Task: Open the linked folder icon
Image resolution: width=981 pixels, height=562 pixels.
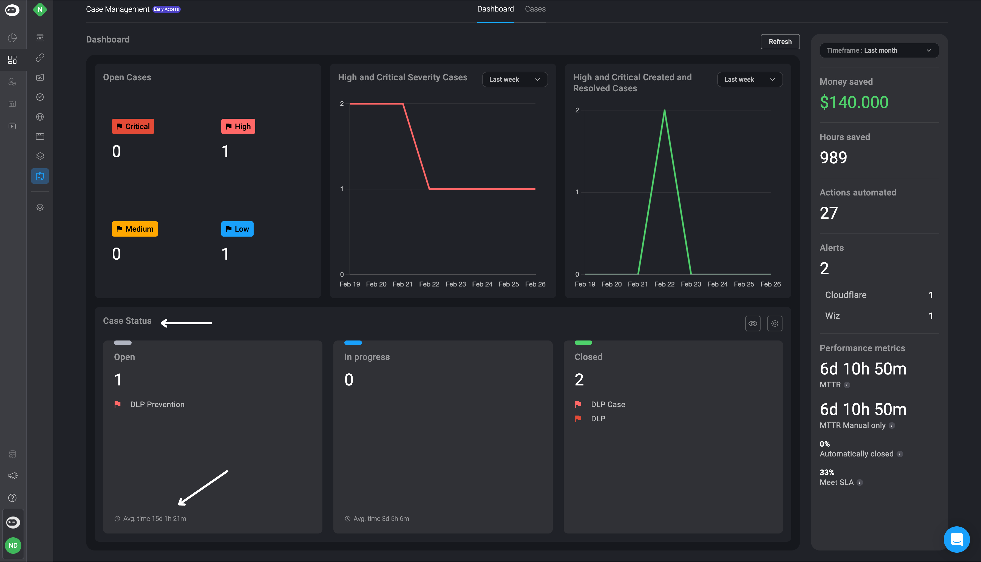Action: coord(40,77)
